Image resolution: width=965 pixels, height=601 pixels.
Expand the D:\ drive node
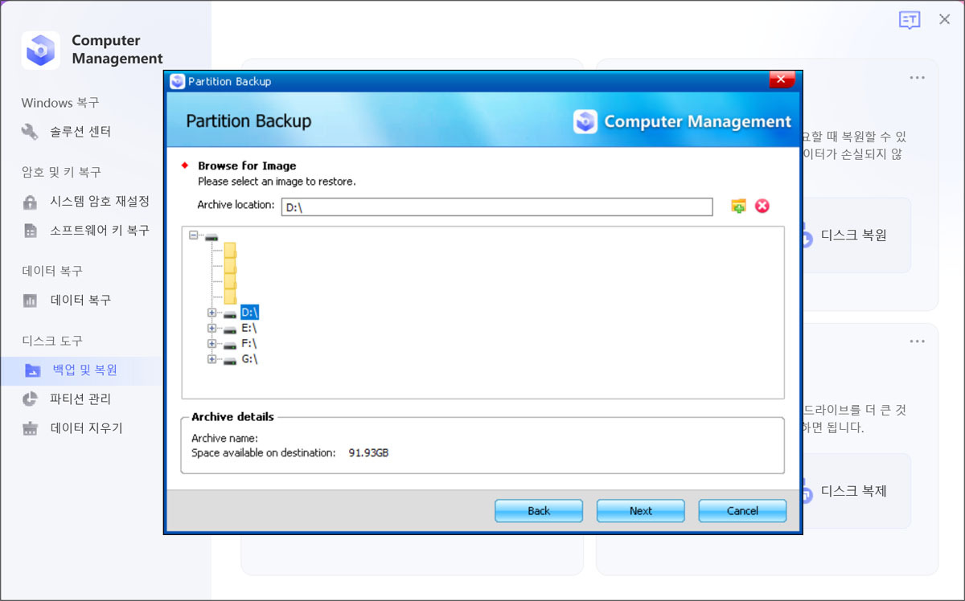212,313
